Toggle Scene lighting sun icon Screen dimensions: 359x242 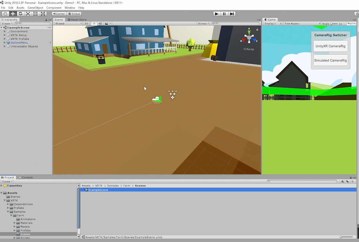click(x=94, y=23)
